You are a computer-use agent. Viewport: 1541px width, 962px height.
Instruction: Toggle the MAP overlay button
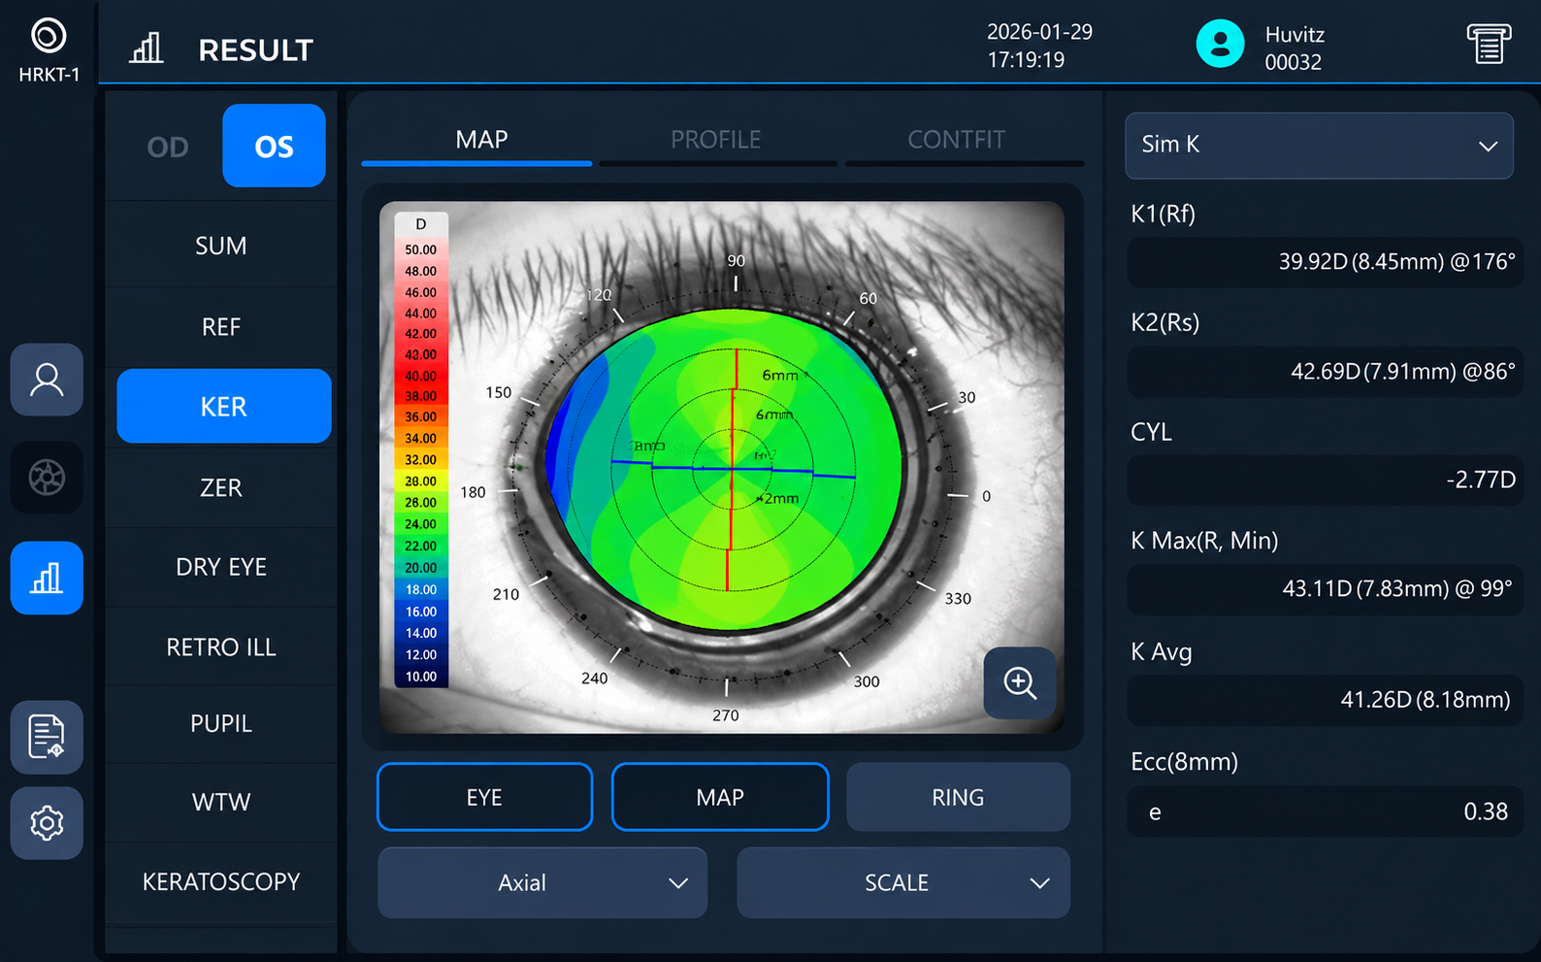click(x=720, y=797)
